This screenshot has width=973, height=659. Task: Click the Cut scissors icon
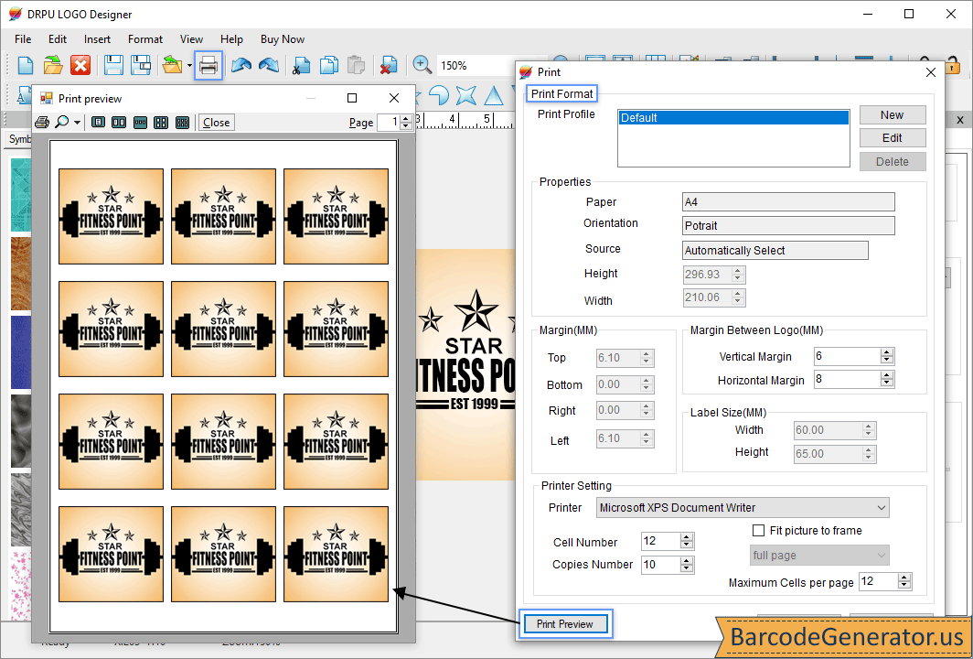click(x=301, y=65)
